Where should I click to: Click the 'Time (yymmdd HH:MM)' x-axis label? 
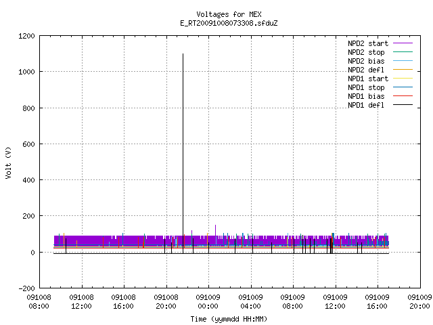click(x=229, y=319)
